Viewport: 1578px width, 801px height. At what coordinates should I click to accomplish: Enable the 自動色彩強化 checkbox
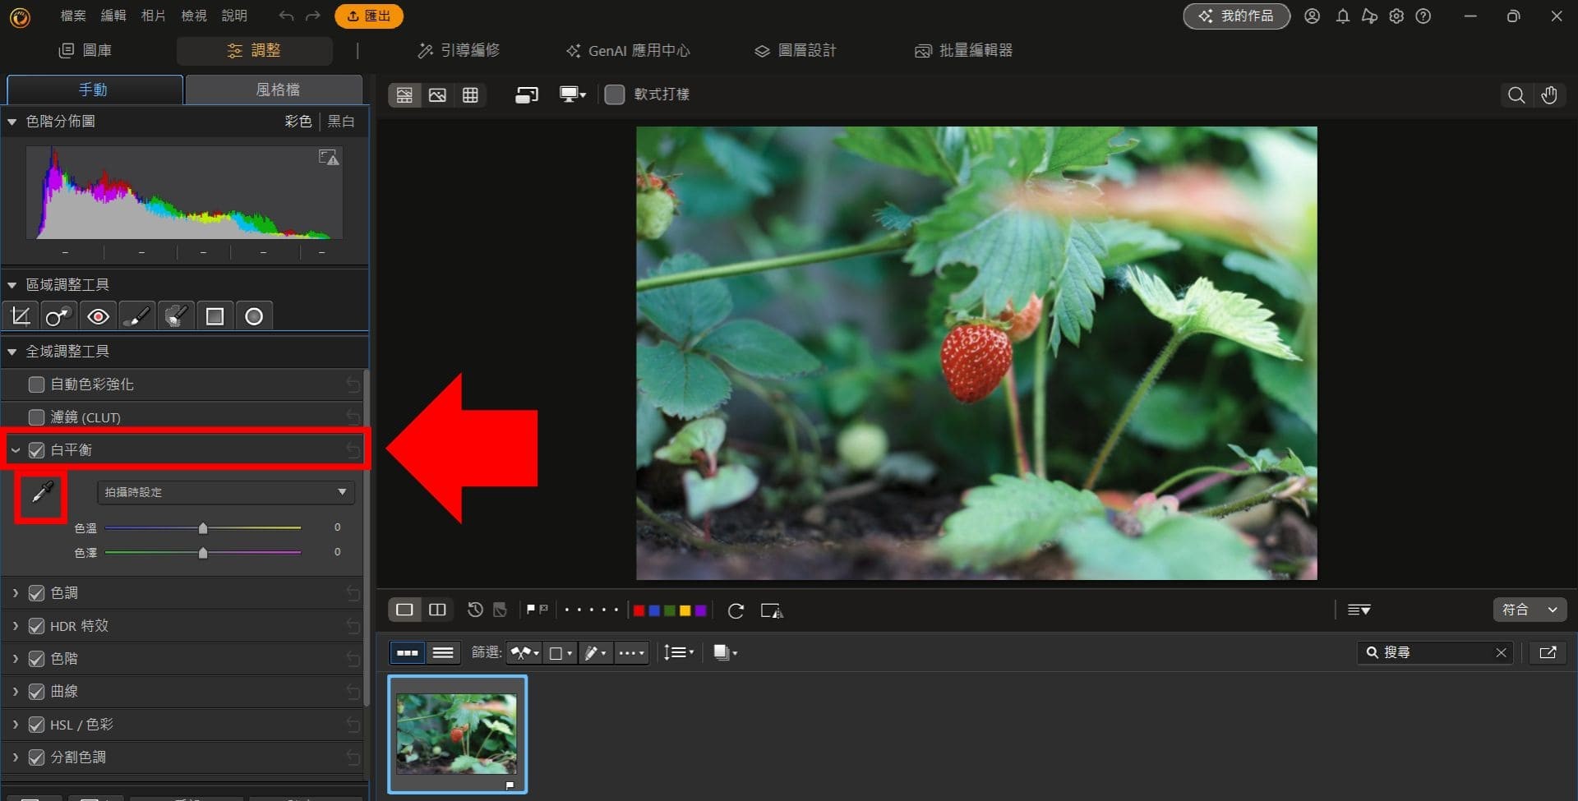[x=36, y=384]
